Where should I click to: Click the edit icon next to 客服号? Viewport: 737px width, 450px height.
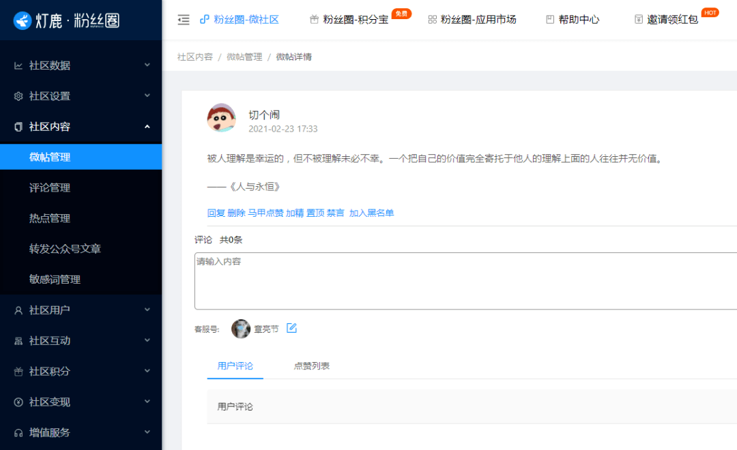click(291, 328)
